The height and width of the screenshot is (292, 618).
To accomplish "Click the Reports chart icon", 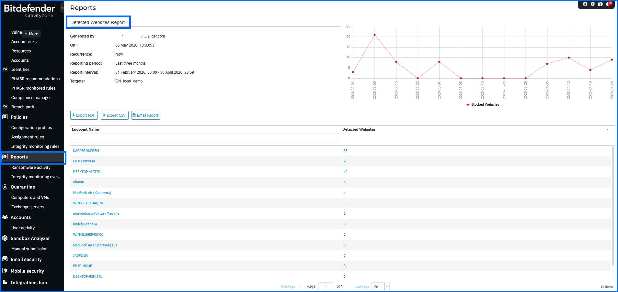I will pyautogui.click(x=5, y=157).
